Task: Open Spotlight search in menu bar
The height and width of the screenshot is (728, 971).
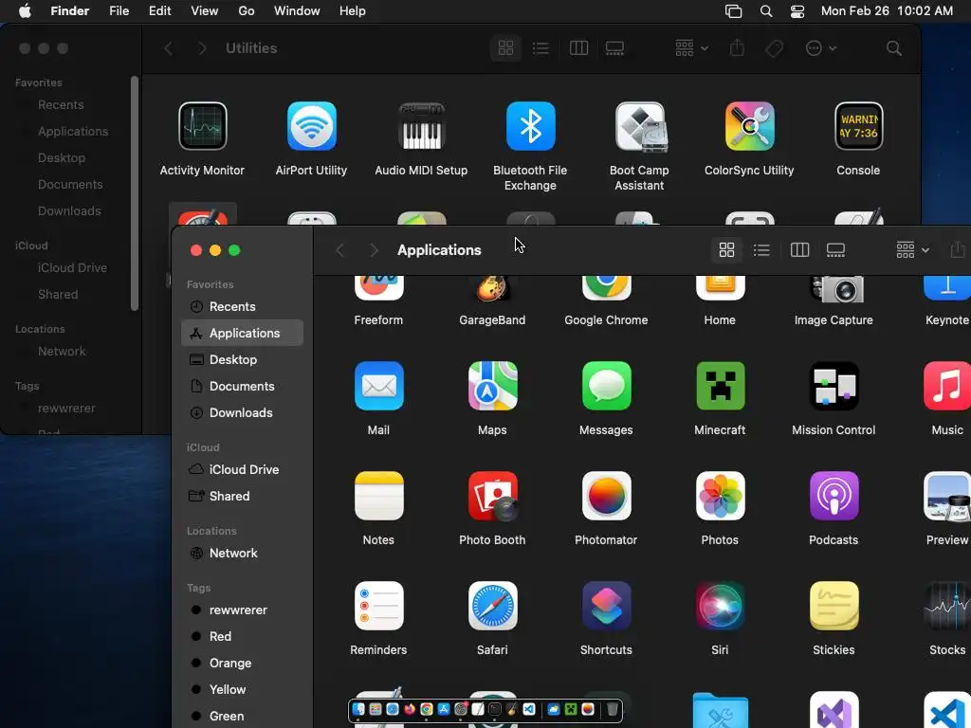Action: pos(766,11)
